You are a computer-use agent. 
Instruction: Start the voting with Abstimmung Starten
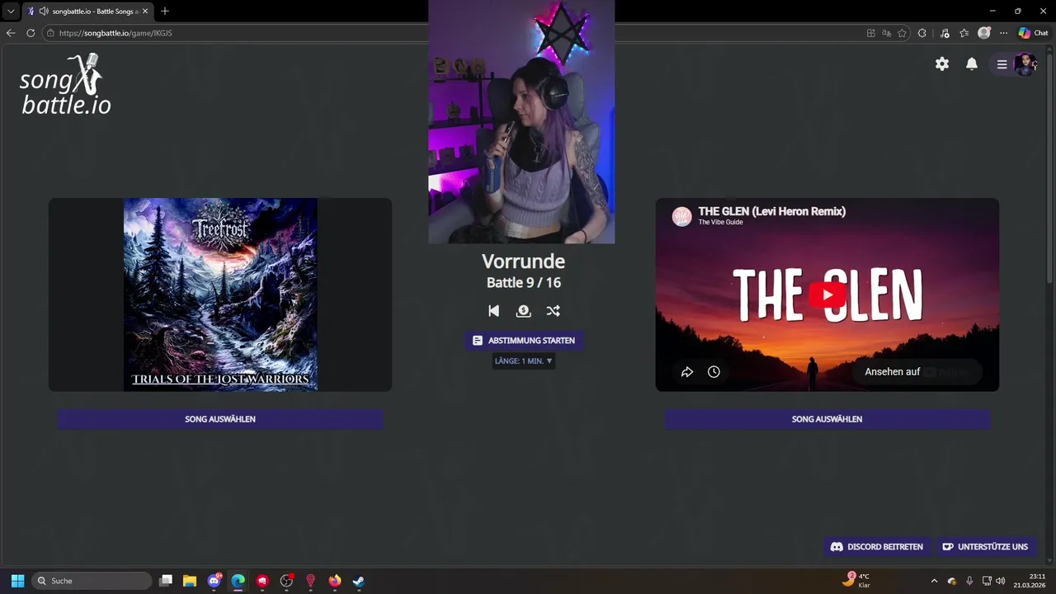[x=523, y=341]
